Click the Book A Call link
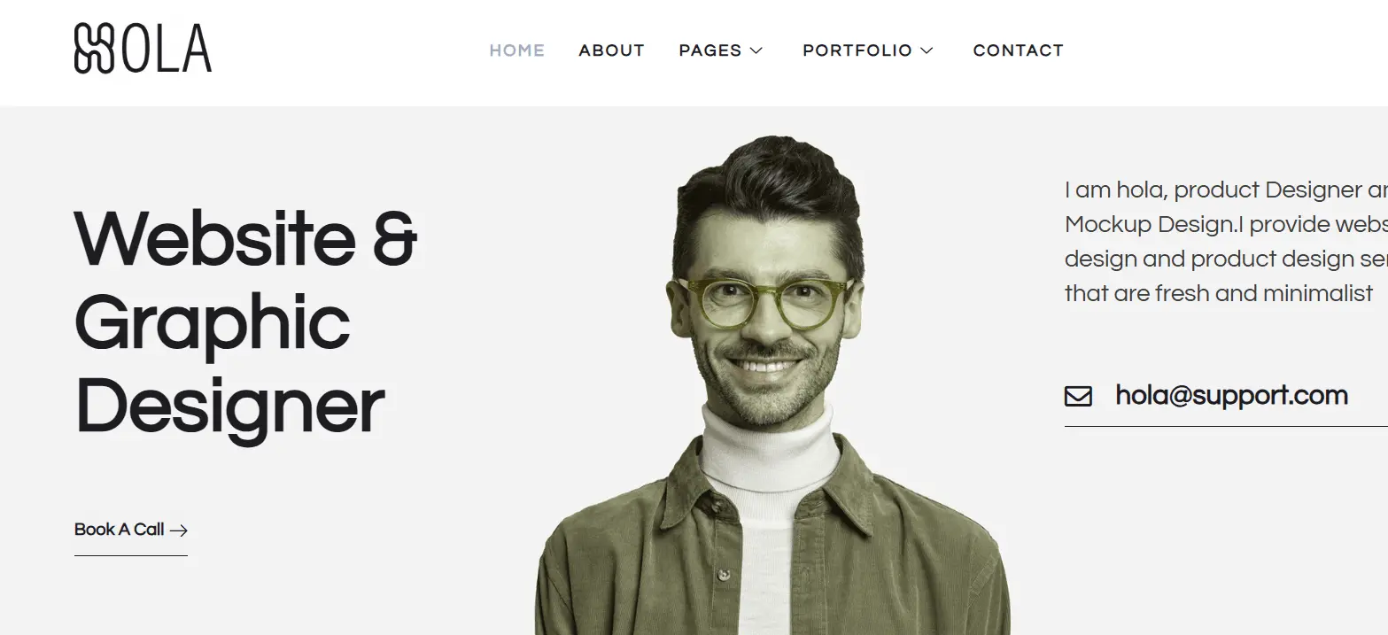 tap(131, 530)
